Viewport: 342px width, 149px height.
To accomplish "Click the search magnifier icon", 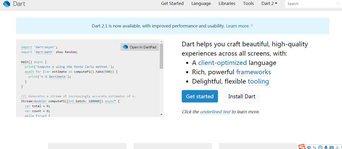I will point(338,4).
